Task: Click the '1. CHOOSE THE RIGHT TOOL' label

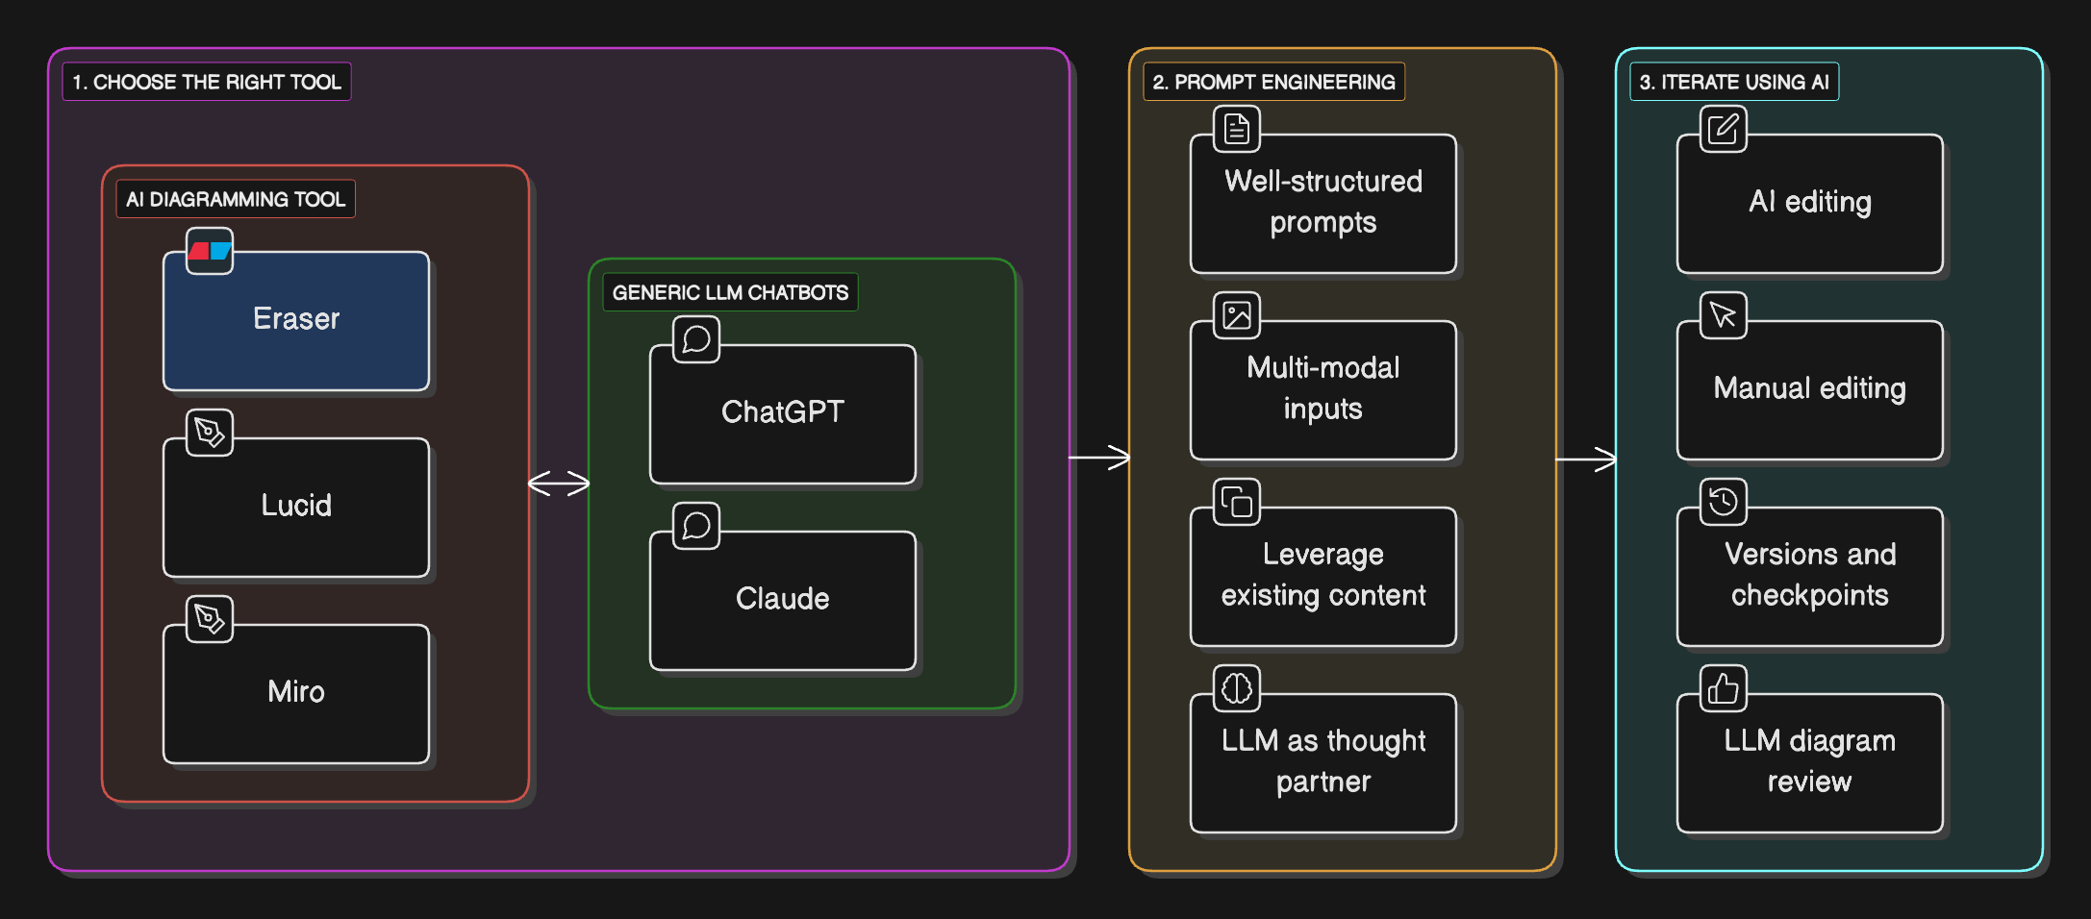Action: pos(207,82)
